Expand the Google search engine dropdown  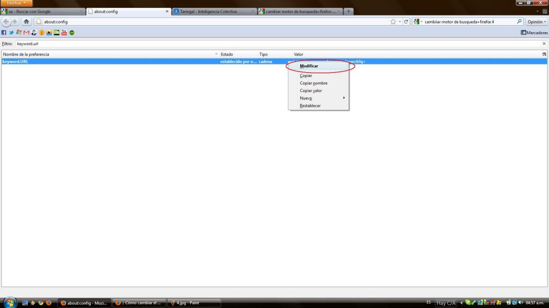point(418,22)
